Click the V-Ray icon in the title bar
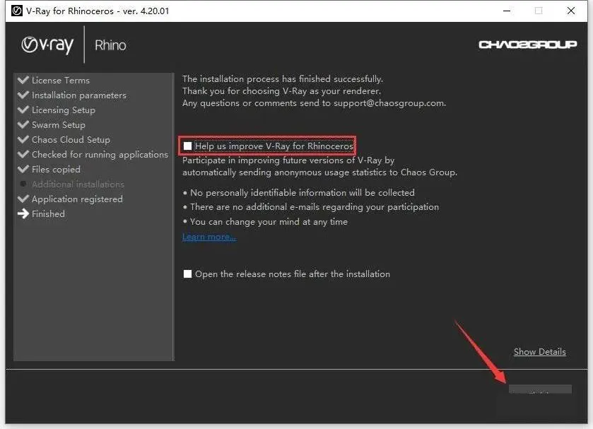 coord(17,11)
